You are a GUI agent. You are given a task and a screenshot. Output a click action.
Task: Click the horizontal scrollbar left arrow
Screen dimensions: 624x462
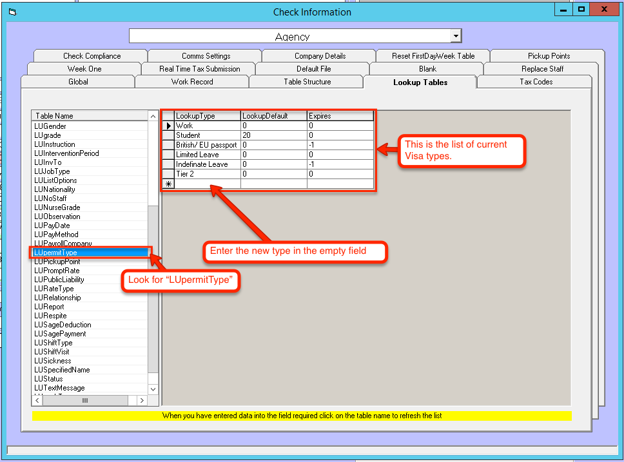coord(38,401)
